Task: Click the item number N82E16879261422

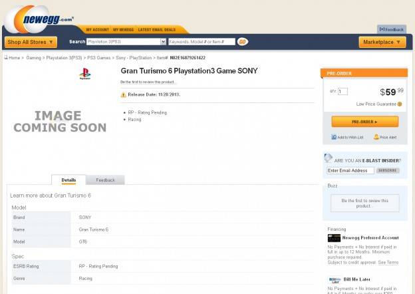Action: pyautogui.click(x=188, y=58)
